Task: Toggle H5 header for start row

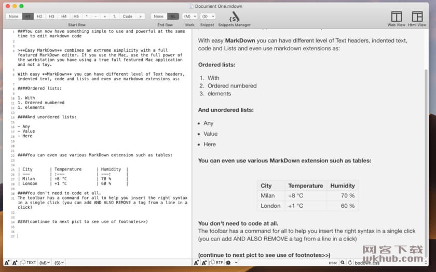Action: point(76,17)
